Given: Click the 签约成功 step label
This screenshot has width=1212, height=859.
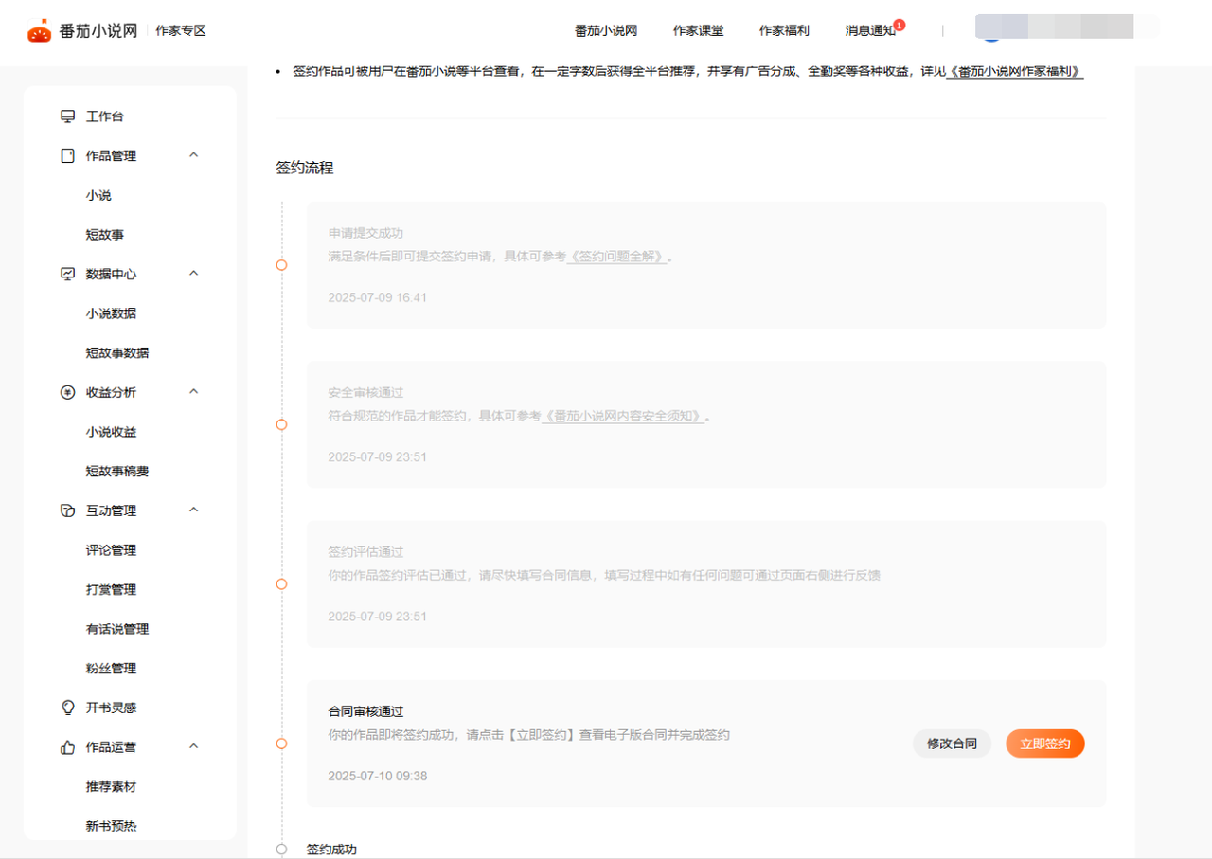Looking at the screenshot, I should pos(331,850).
